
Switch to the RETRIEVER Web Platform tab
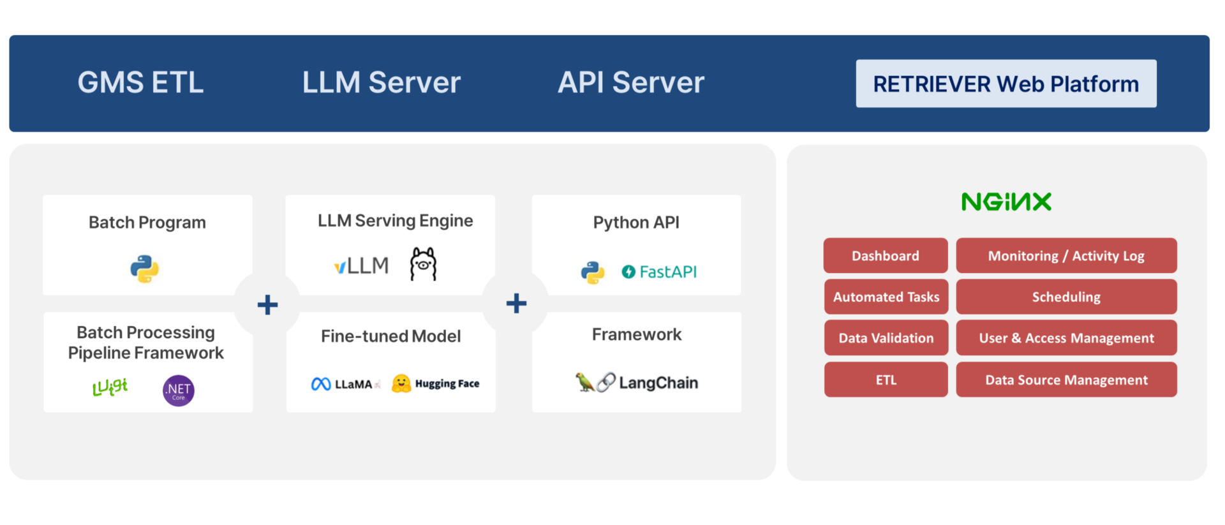coord(1006,84)
